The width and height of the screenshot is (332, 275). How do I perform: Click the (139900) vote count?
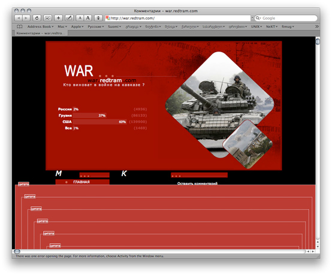pyautogui.click(x=138, y=122)
